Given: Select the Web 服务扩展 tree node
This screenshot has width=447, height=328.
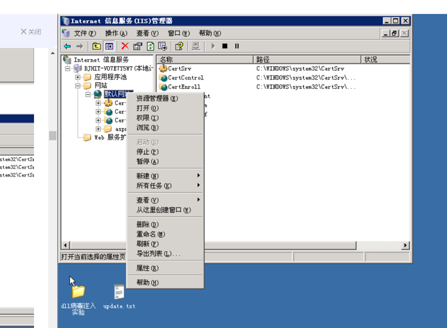Looking at the screenshot, I should [x=110, y=137].
